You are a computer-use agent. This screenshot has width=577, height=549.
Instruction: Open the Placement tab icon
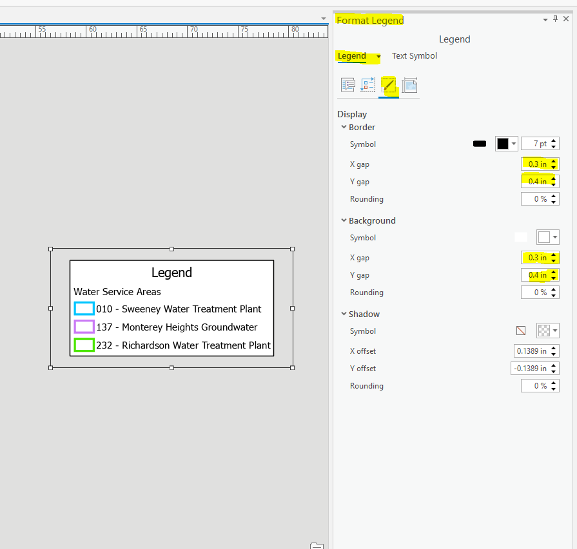tap(409, 84)
